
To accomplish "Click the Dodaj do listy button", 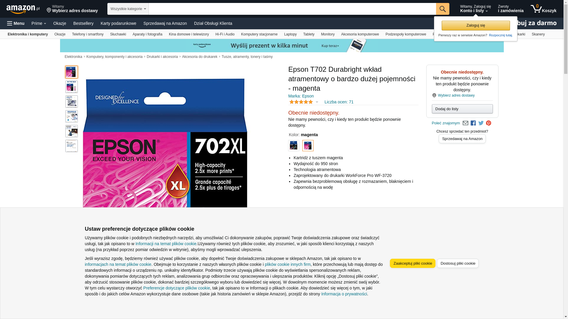I will coord(462,109).
